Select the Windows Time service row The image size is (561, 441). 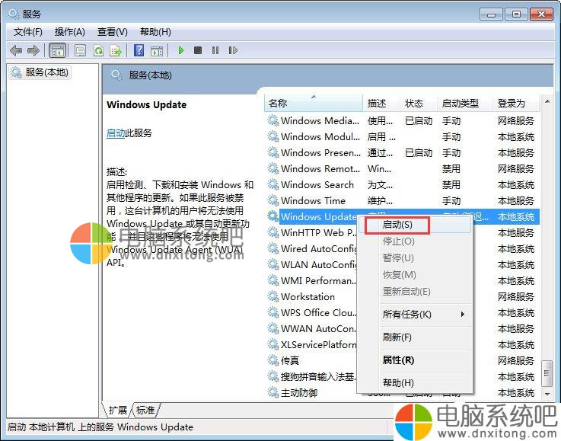click(402, 201)
